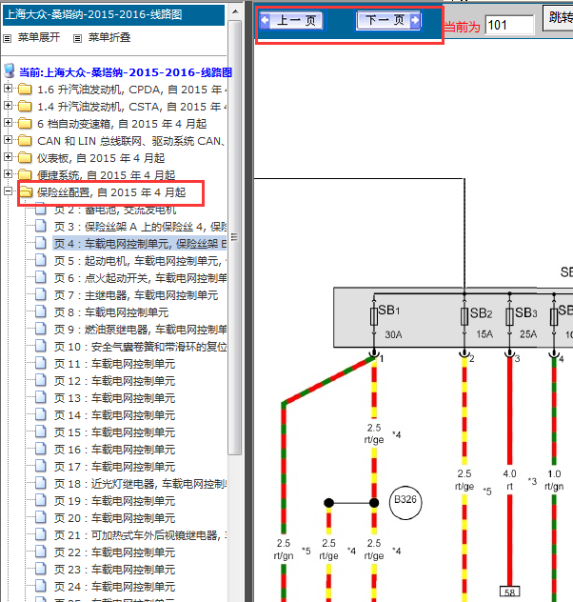Select 仪表板, 自 2015 年 4 月起

pyautogui.click(x=101, y=158)
